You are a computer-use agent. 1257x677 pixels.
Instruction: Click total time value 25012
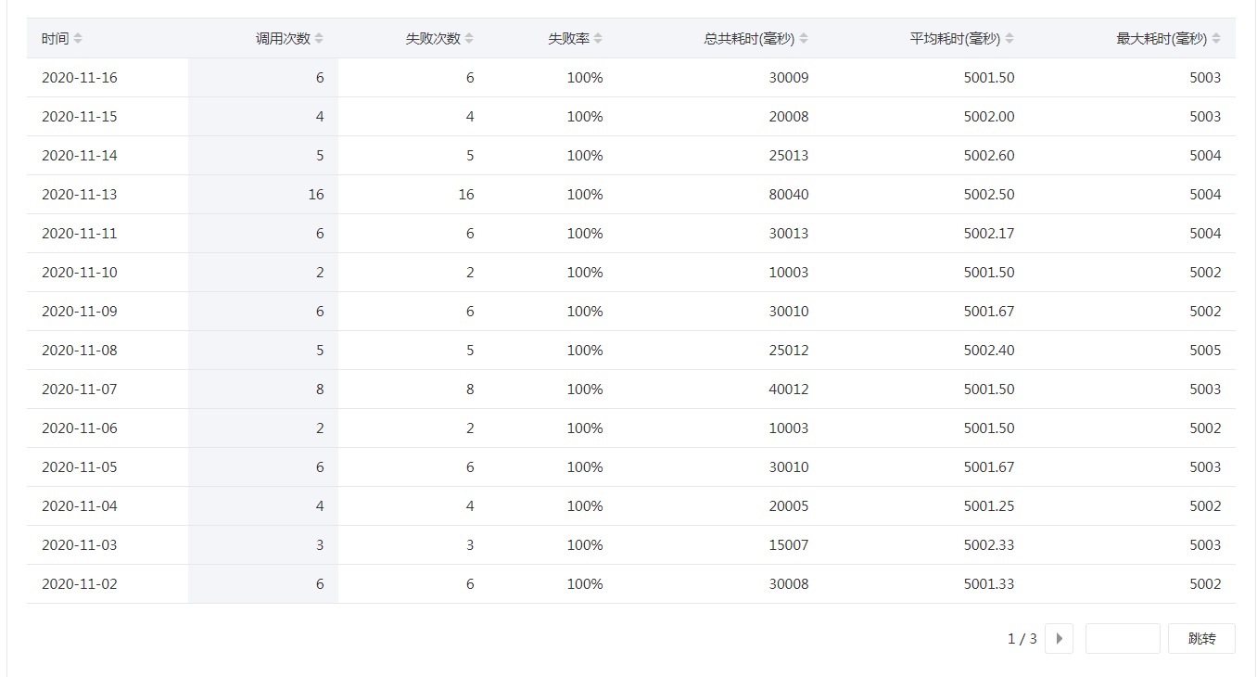(x=789, y=351)
